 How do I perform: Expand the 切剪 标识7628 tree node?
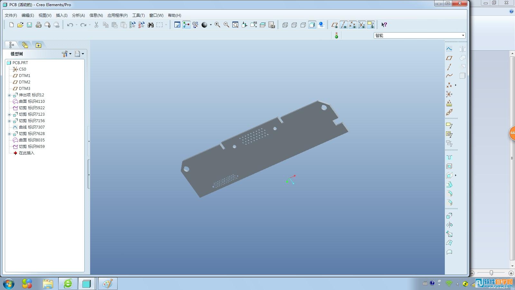9,134
